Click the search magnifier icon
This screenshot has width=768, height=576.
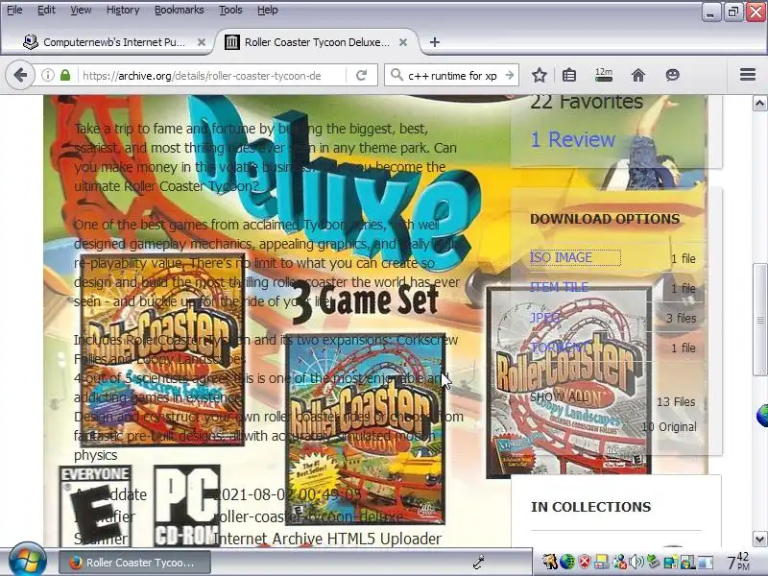pos(396,75)
